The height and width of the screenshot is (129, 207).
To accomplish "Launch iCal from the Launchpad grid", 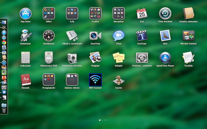I will (142, 13).
